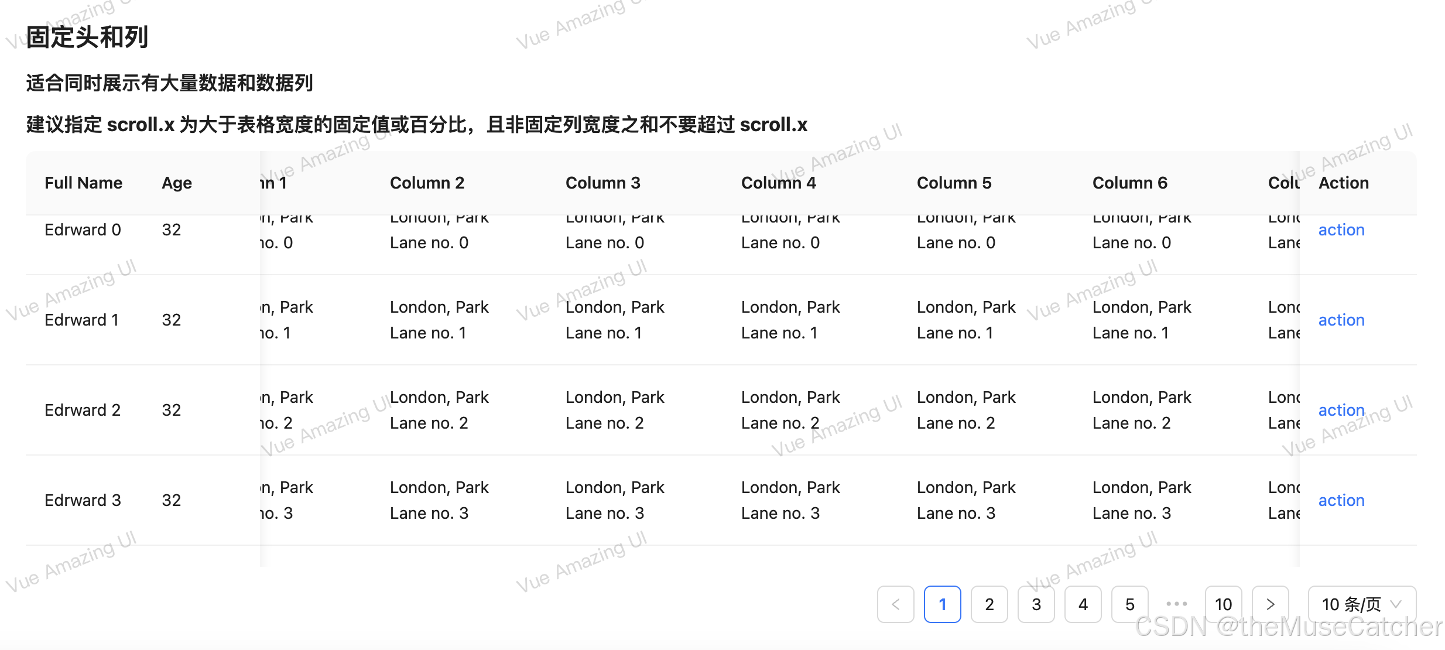The width and height of the screenshot is (1445, 650).
Task: Click the ellipsis to jump more pages
Action: coord(1176,604)
